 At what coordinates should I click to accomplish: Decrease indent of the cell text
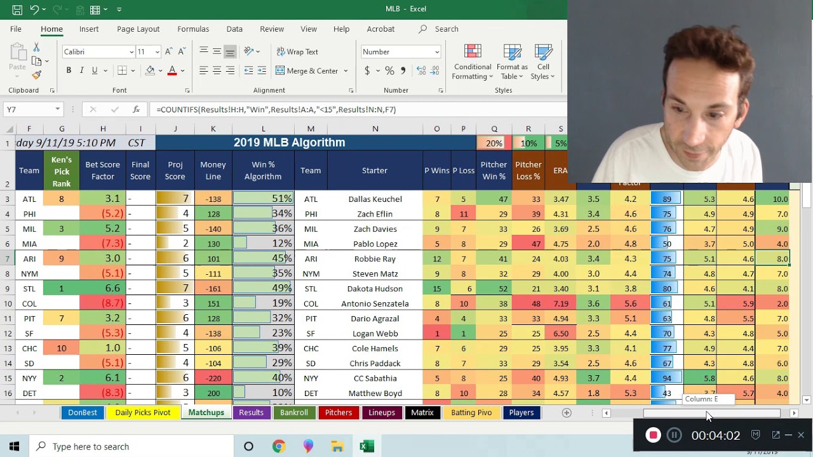(x=248, y=70)
